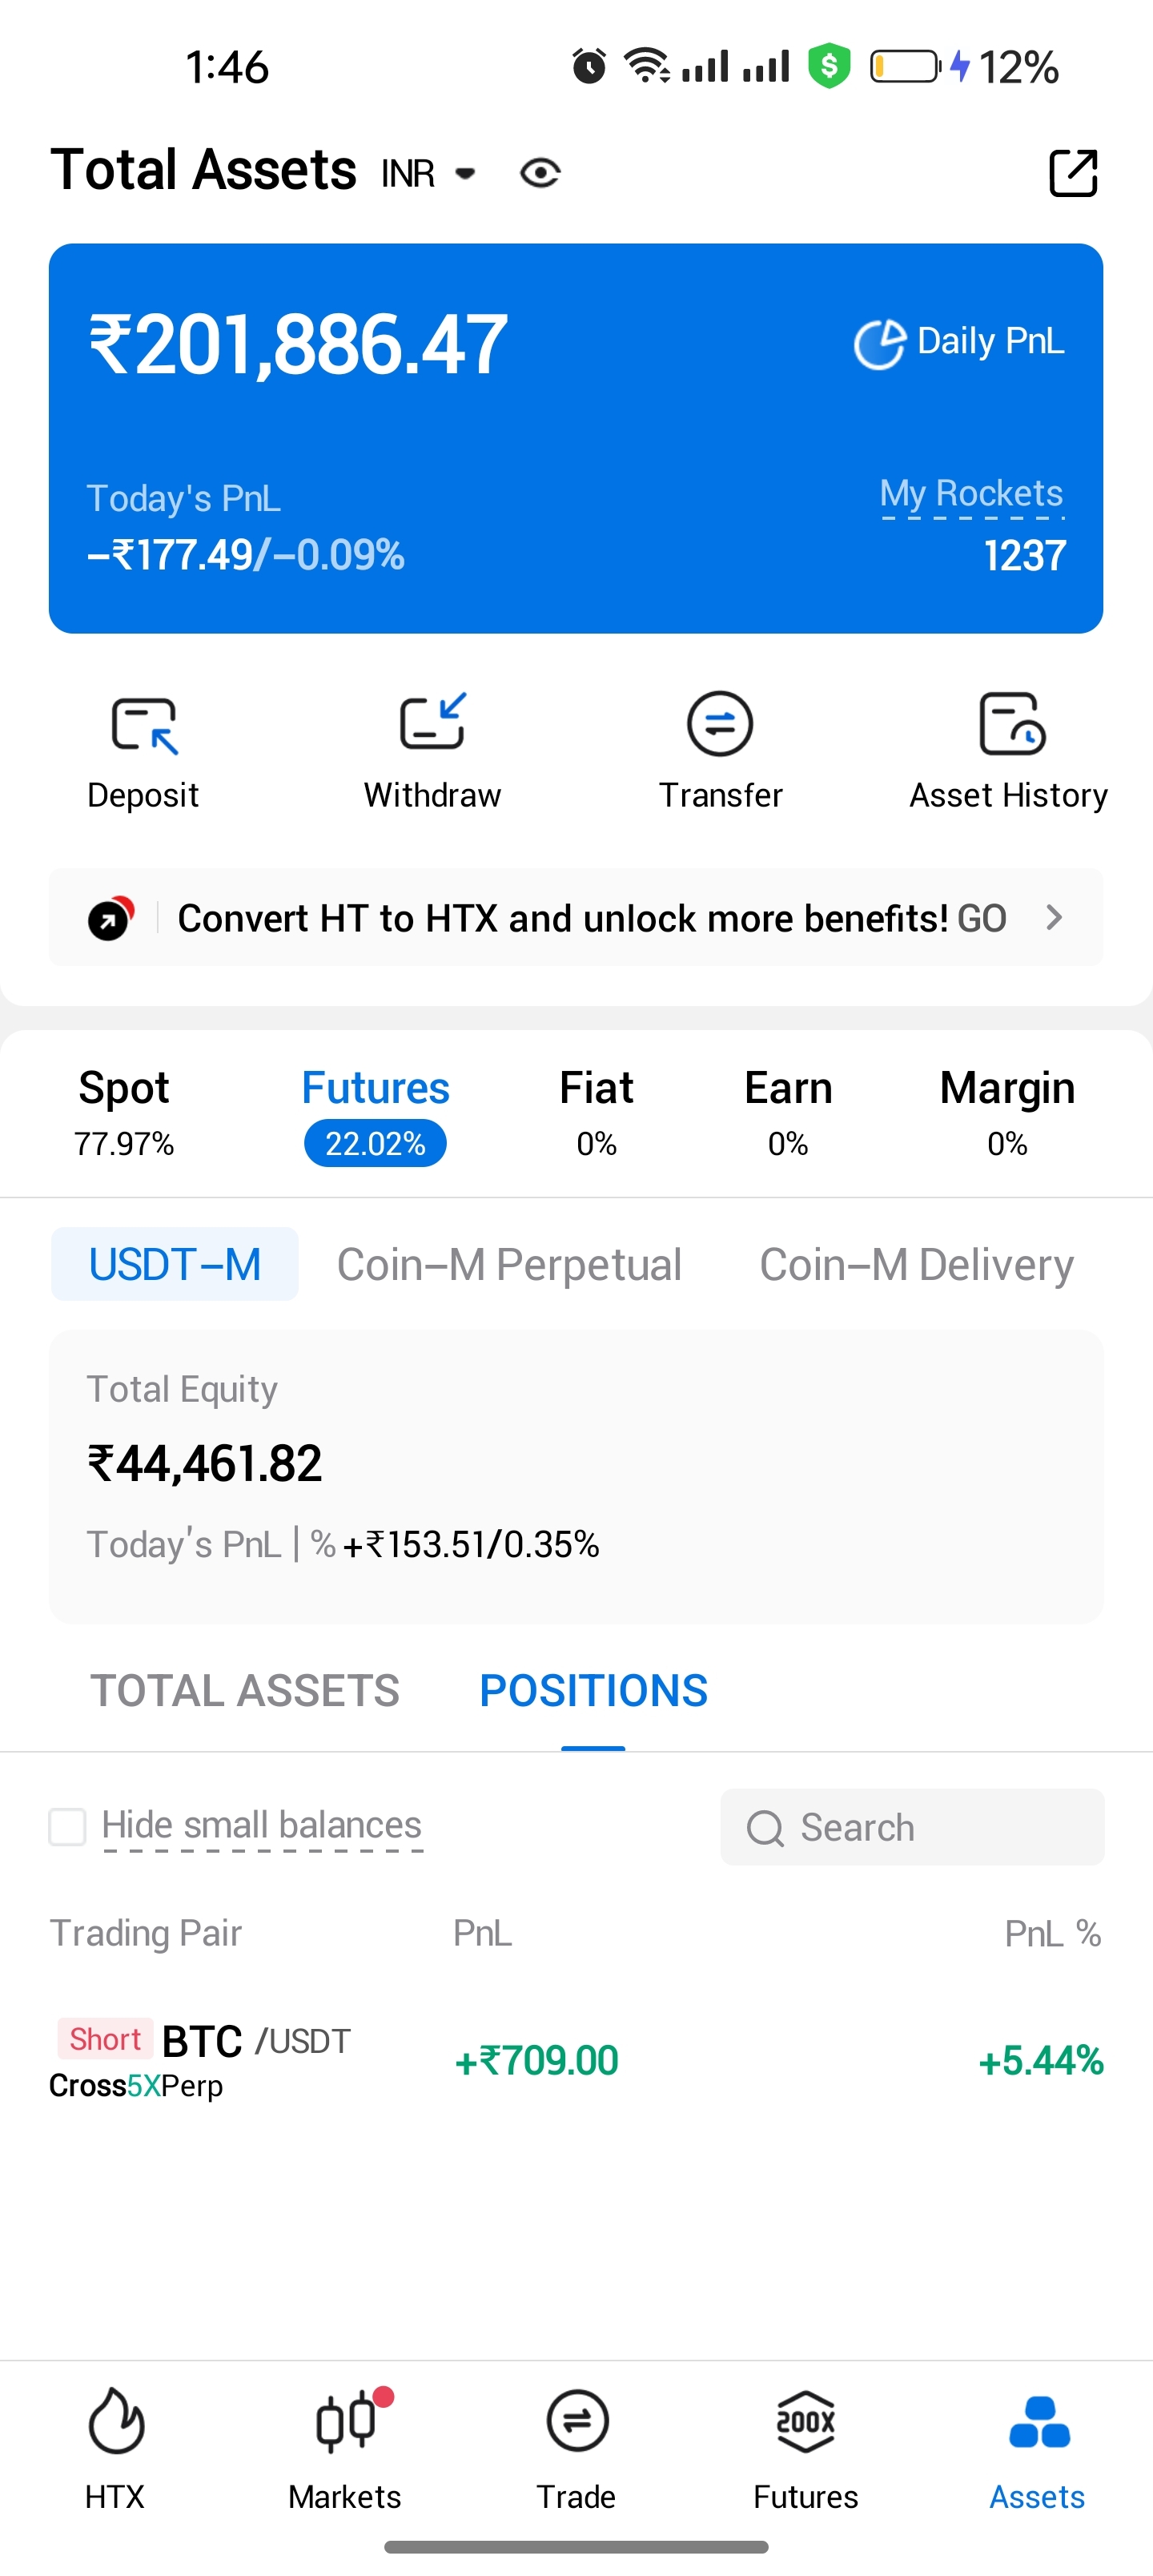Open the Short BTC/USDT position row
This screenshot has height=2576, width=1153.
576,2060
